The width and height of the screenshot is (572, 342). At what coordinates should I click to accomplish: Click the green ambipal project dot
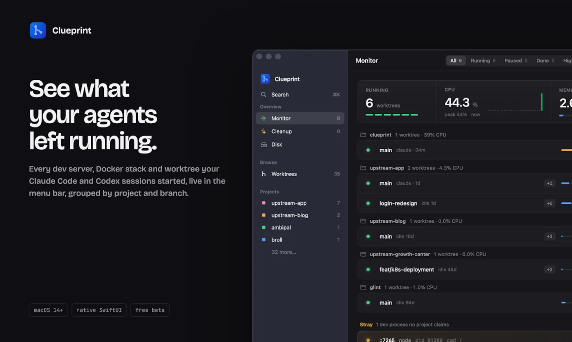coord(264,227)
